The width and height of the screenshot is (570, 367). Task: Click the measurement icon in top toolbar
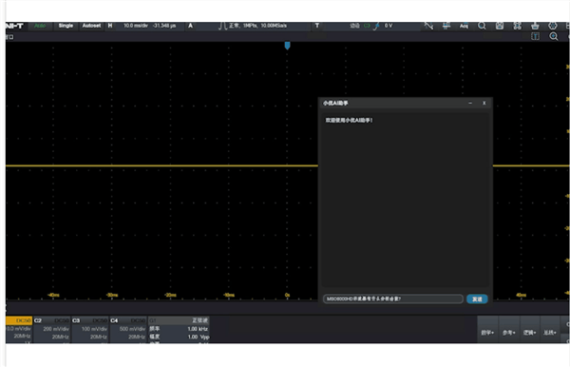click(x=446, y=26)
